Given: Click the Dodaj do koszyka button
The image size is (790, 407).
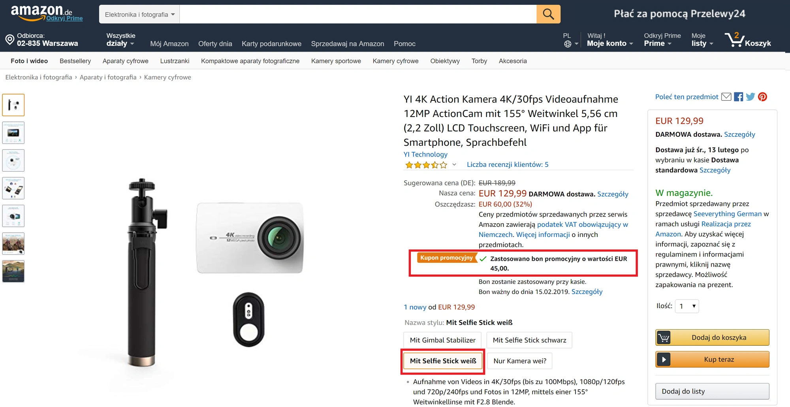Looking at the screenshot, I should tap(712, 337).
